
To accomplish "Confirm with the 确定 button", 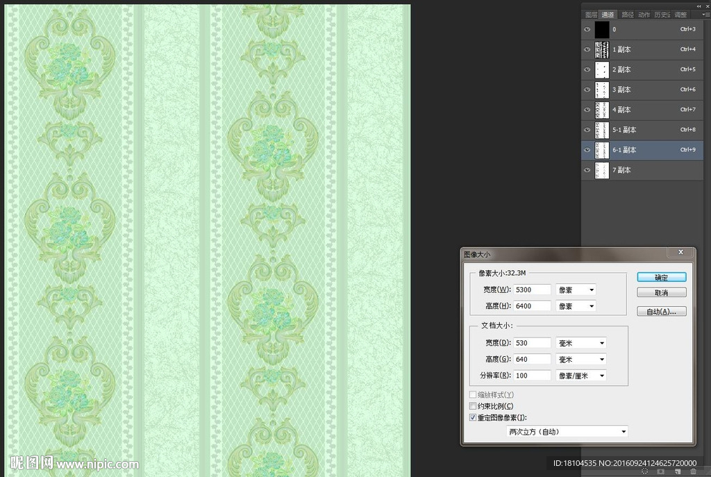I will click(662, 278).
